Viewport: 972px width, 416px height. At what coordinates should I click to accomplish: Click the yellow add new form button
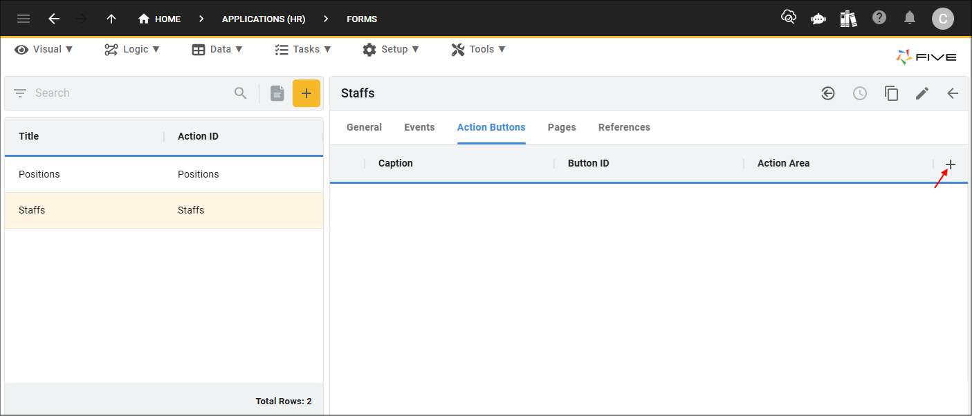click(306, 93)
